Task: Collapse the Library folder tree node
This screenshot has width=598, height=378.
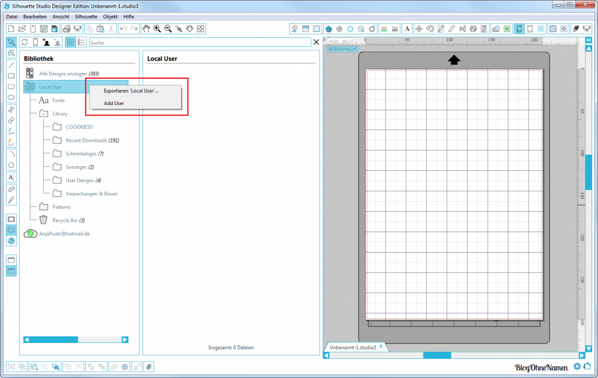Action: [x=43, y=114]
